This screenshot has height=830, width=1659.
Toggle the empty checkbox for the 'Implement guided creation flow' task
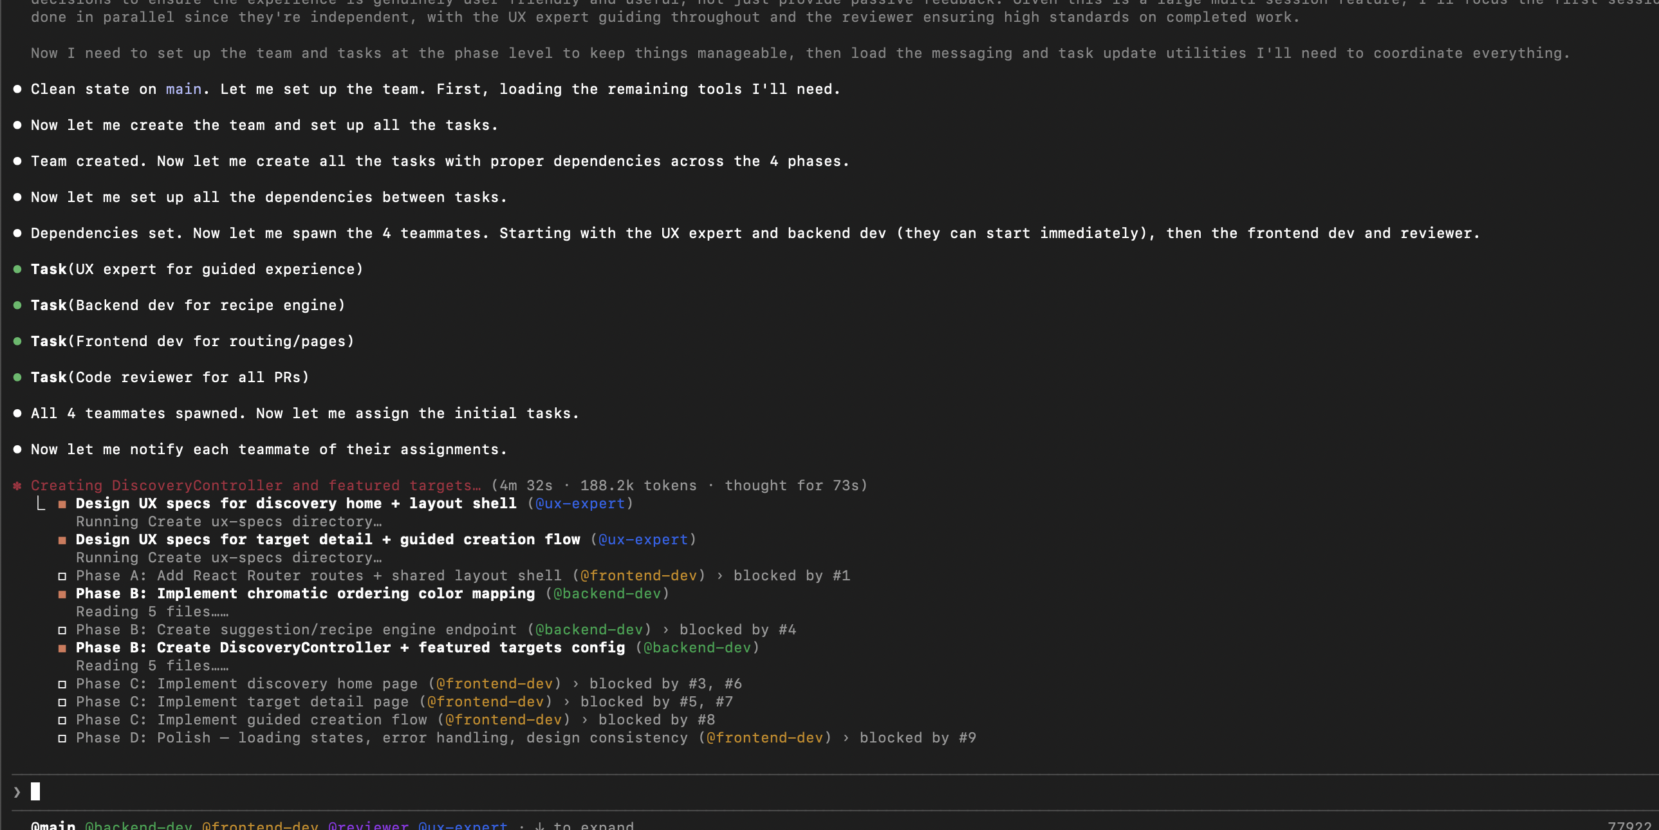62,721
